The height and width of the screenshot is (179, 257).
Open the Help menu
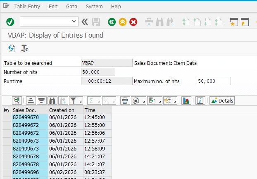[x=116, y=7]
